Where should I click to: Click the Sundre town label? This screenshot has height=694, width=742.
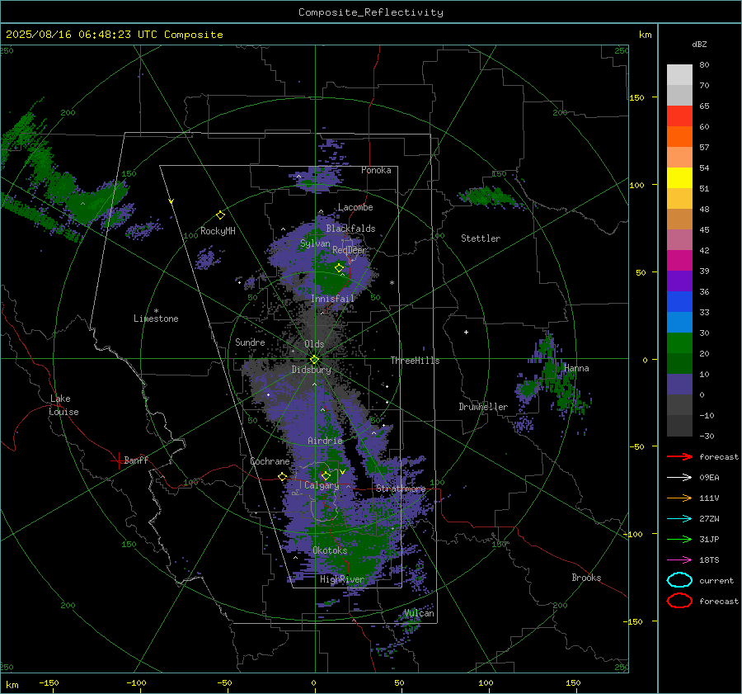tap(250, 342)
